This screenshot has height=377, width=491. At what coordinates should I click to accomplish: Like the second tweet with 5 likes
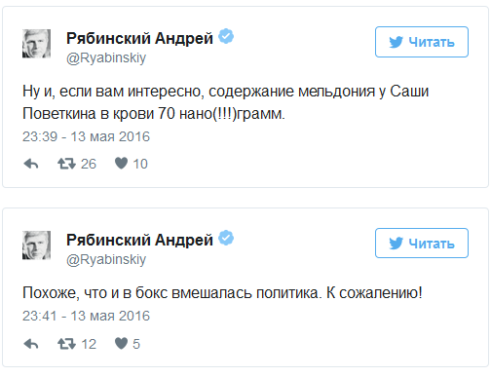tap(121, 343)
